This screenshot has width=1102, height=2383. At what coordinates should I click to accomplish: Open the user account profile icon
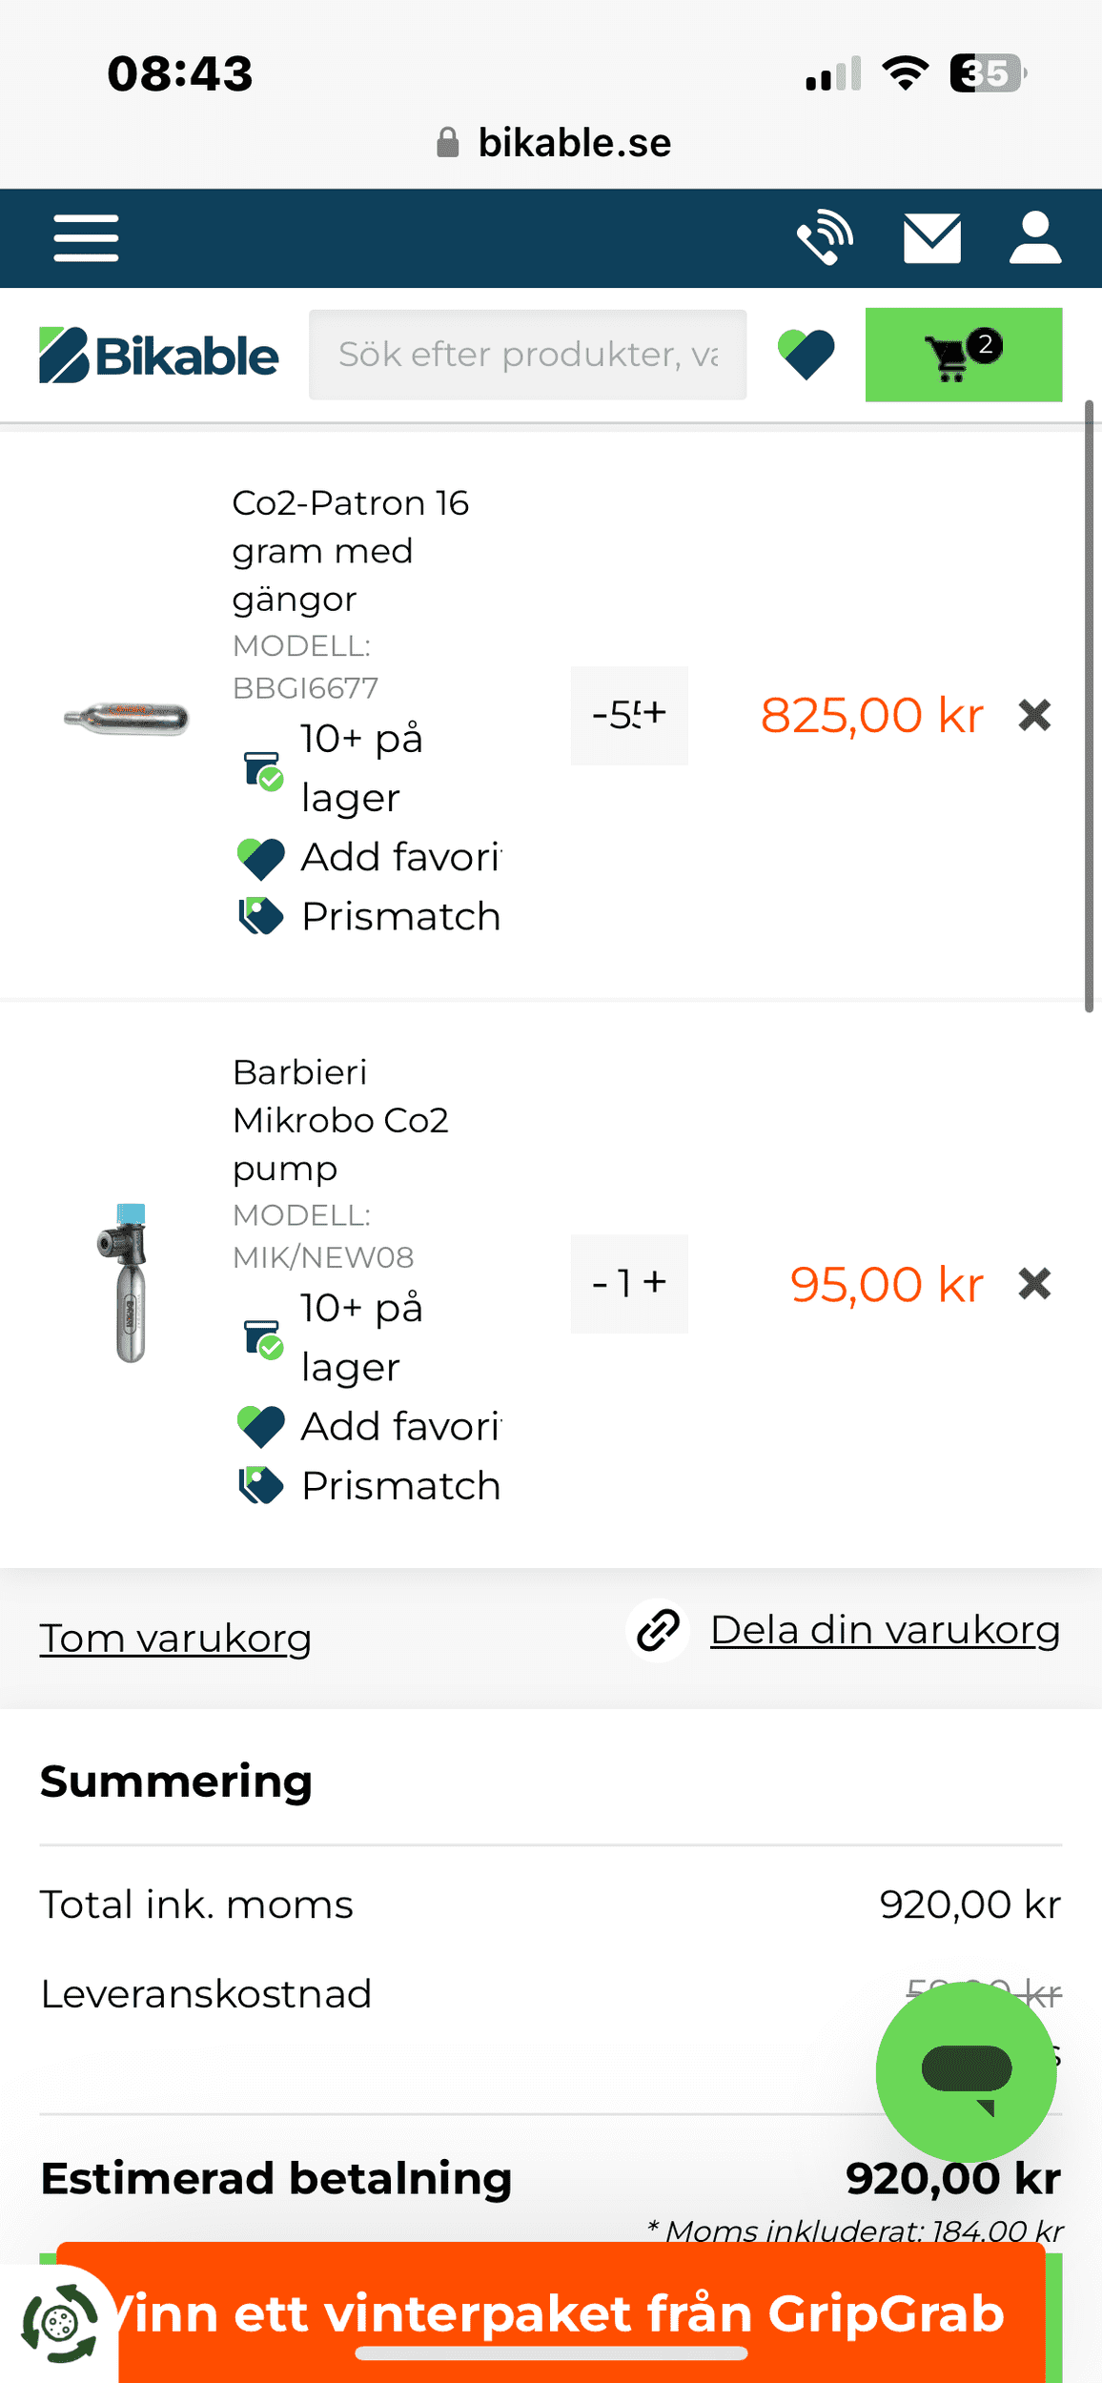(x=1034, y=237)
